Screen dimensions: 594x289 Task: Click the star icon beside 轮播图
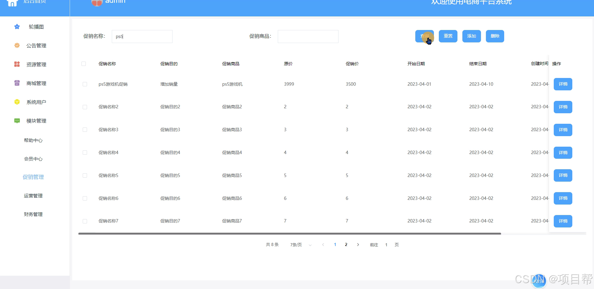point(17,27)
